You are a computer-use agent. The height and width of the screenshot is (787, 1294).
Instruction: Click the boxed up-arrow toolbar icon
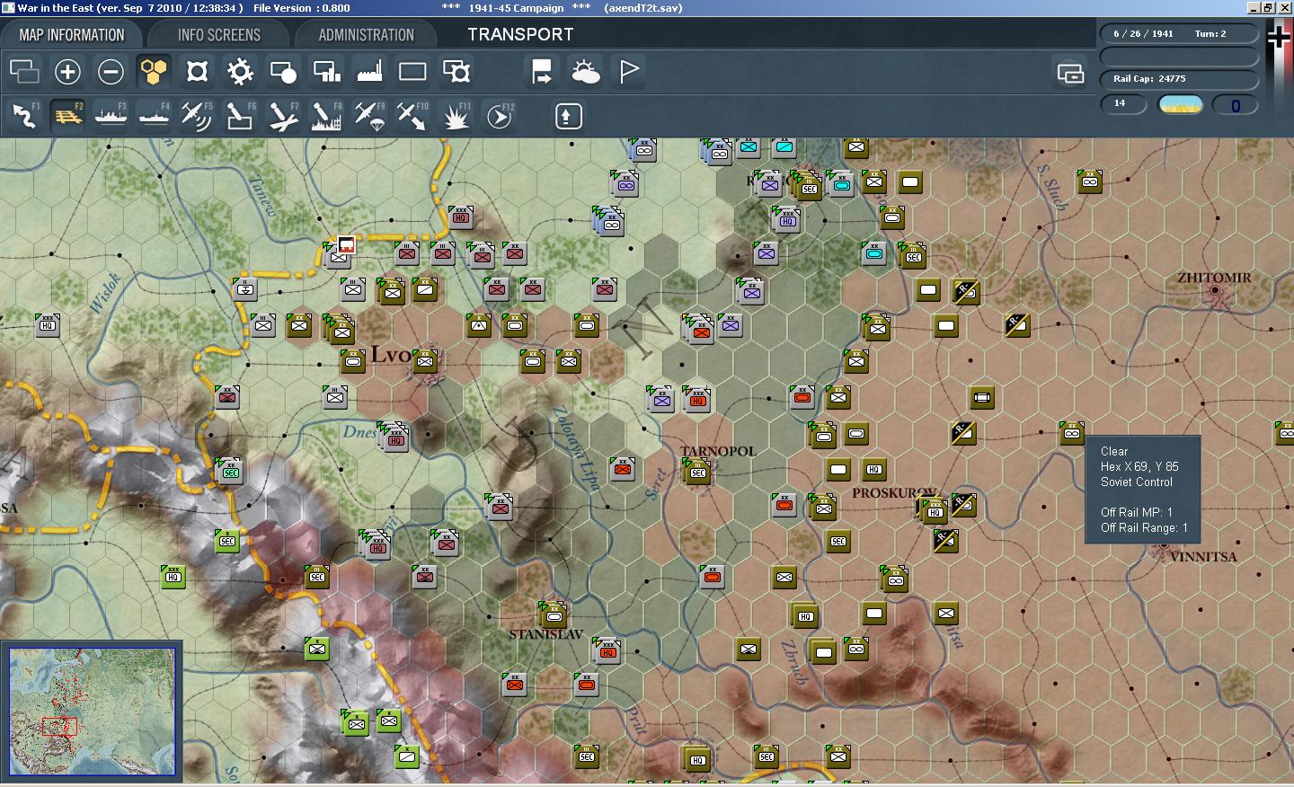click(569, 116)
